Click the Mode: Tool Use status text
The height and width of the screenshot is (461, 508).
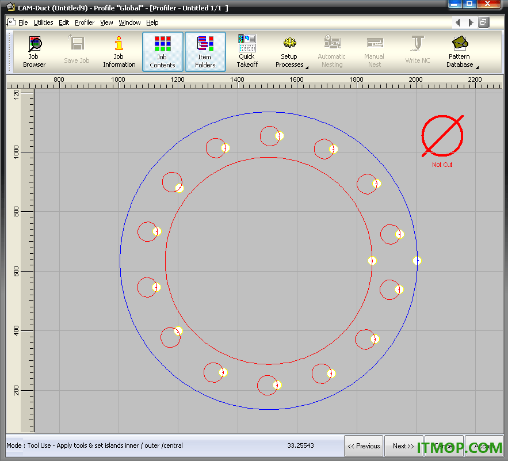[94, 445]
